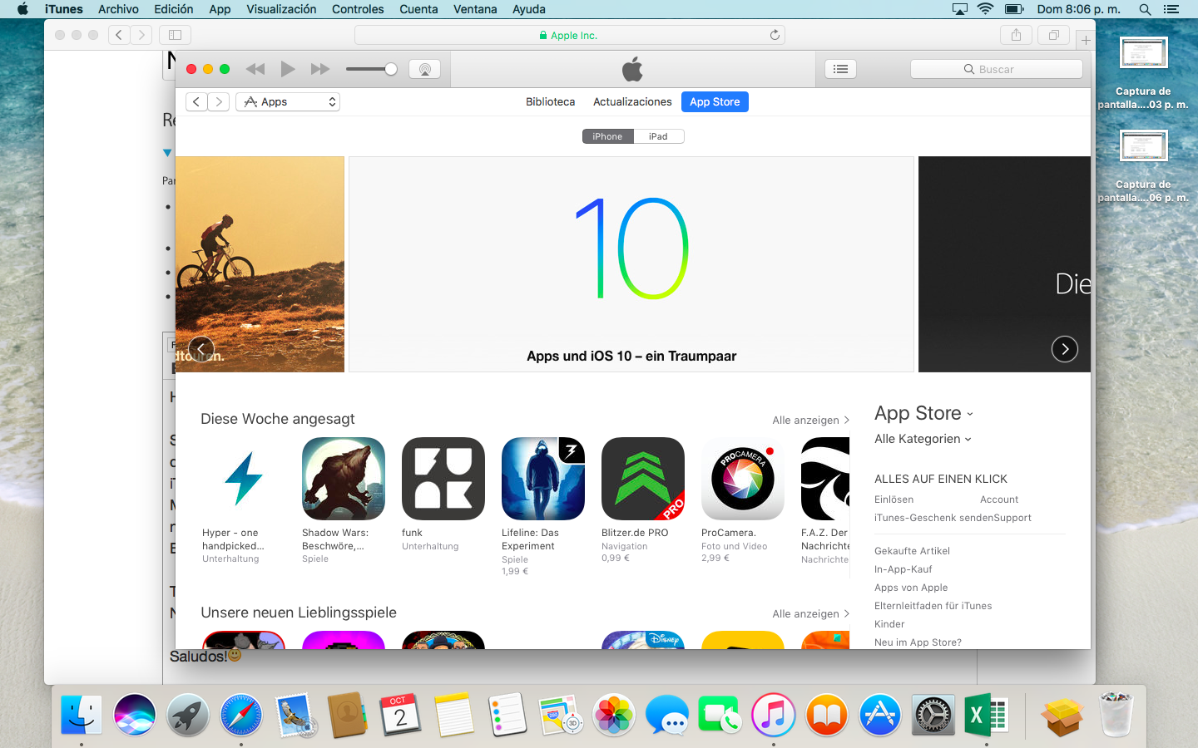1198x748 pixels.
Task: Click the Apple Inc. address bar in Safari
Action: (x=570, y=35)
